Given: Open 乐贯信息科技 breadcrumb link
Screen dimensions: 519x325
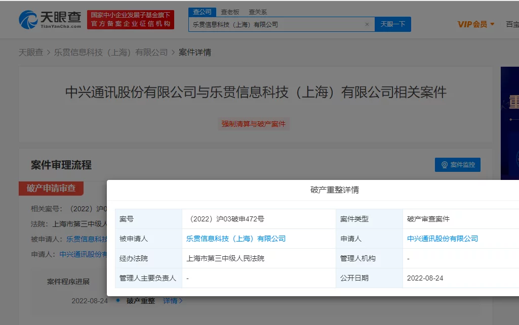Looking at the screenshot, I should click(111, 52).
